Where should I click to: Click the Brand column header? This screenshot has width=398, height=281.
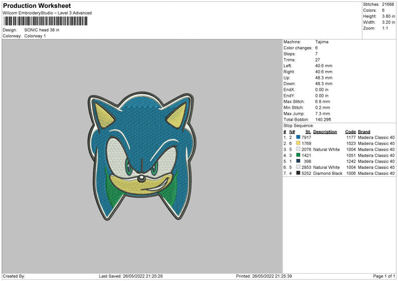click(x=366, y=131)
